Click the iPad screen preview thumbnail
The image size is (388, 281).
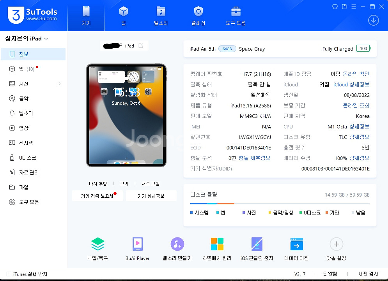126,115
